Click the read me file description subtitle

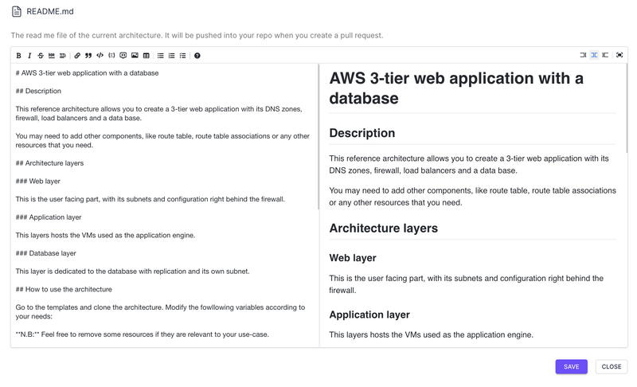197,35
